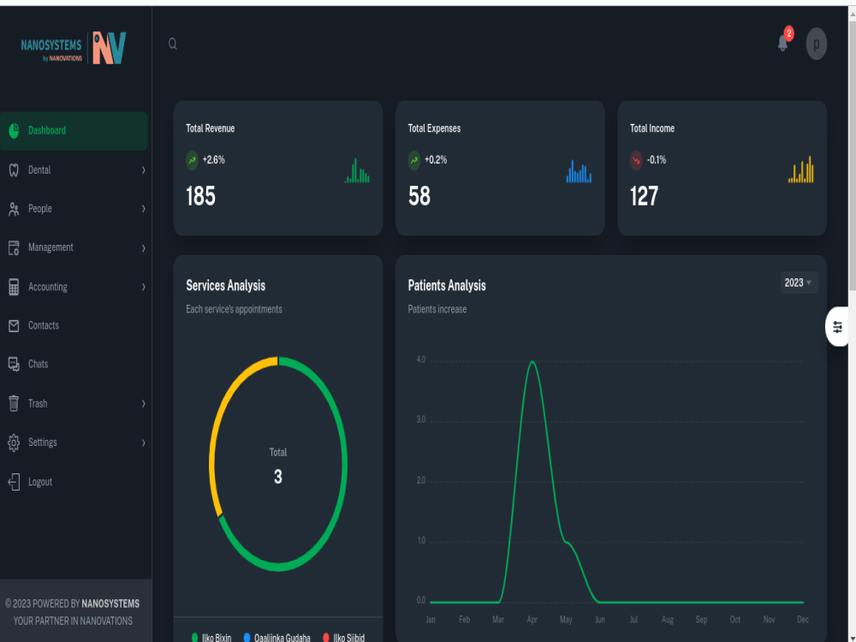Click the Total Income value 127
856x642 pixels.
pos(645,197)
